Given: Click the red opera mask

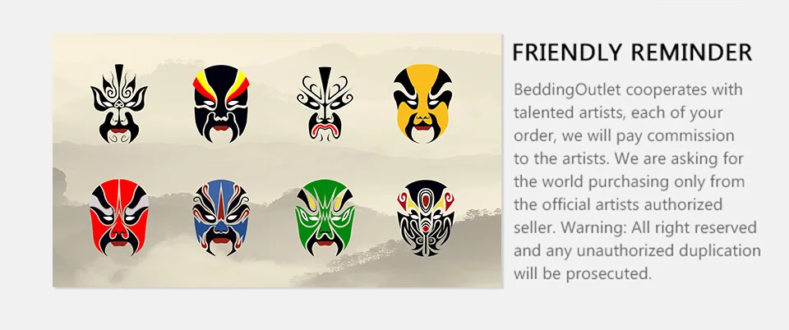Looking at the screenshot, I should pos(119,217).
